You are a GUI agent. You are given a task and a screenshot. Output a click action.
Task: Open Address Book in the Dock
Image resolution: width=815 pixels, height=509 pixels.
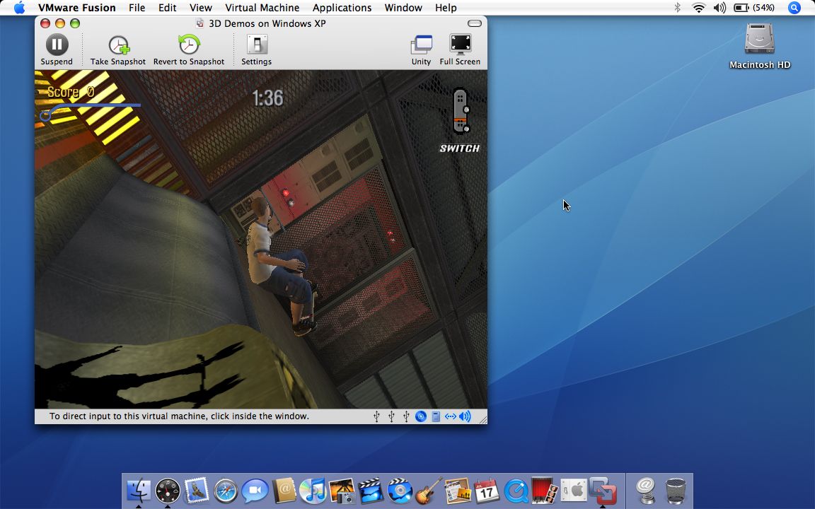(x=284, y=491)
